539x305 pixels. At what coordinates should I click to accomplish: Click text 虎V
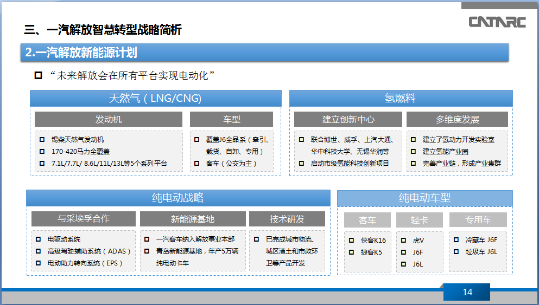point(418,241)
